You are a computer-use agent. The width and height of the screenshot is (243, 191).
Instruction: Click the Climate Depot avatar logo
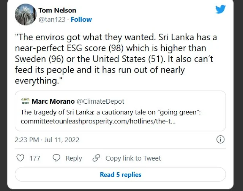click(x=25, y=102)
